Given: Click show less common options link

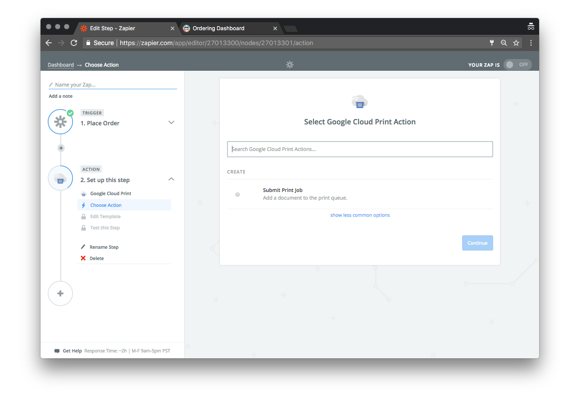Looking at the screenshot, I should click(360, 215).
